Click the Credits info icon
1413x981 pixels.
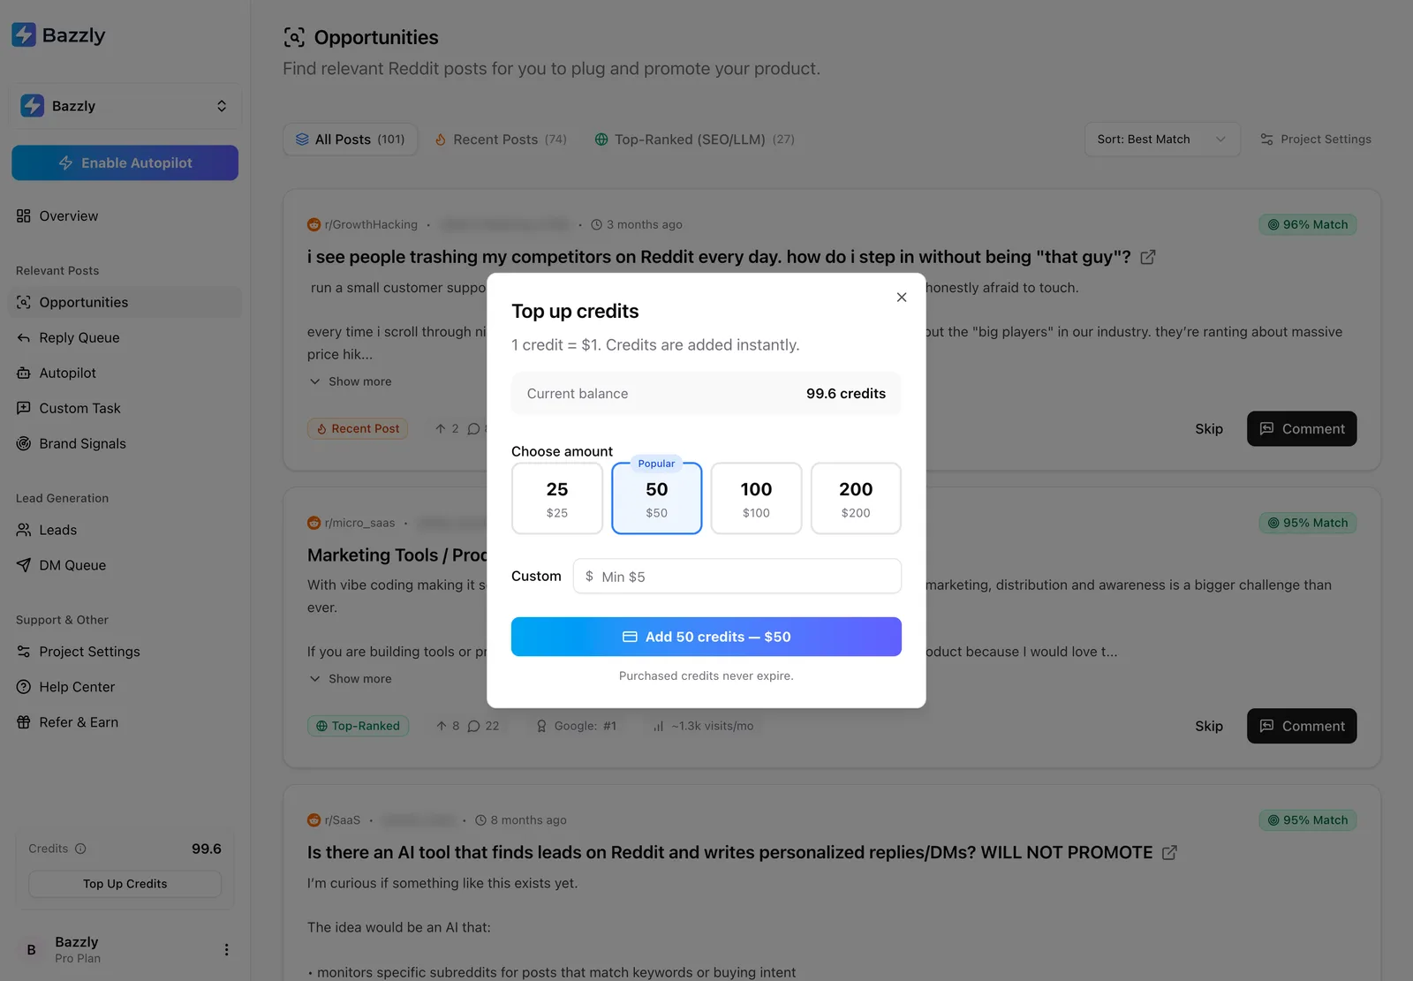point(80,849)
